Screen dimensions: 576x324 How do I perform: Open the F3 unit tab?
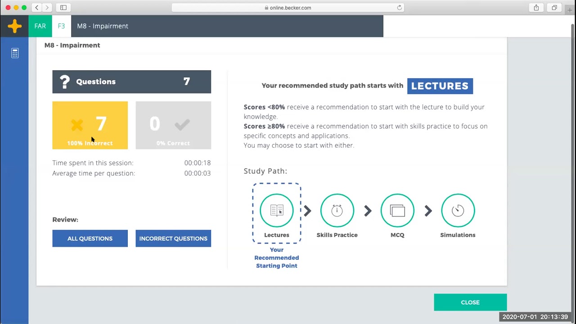(61, 26)
